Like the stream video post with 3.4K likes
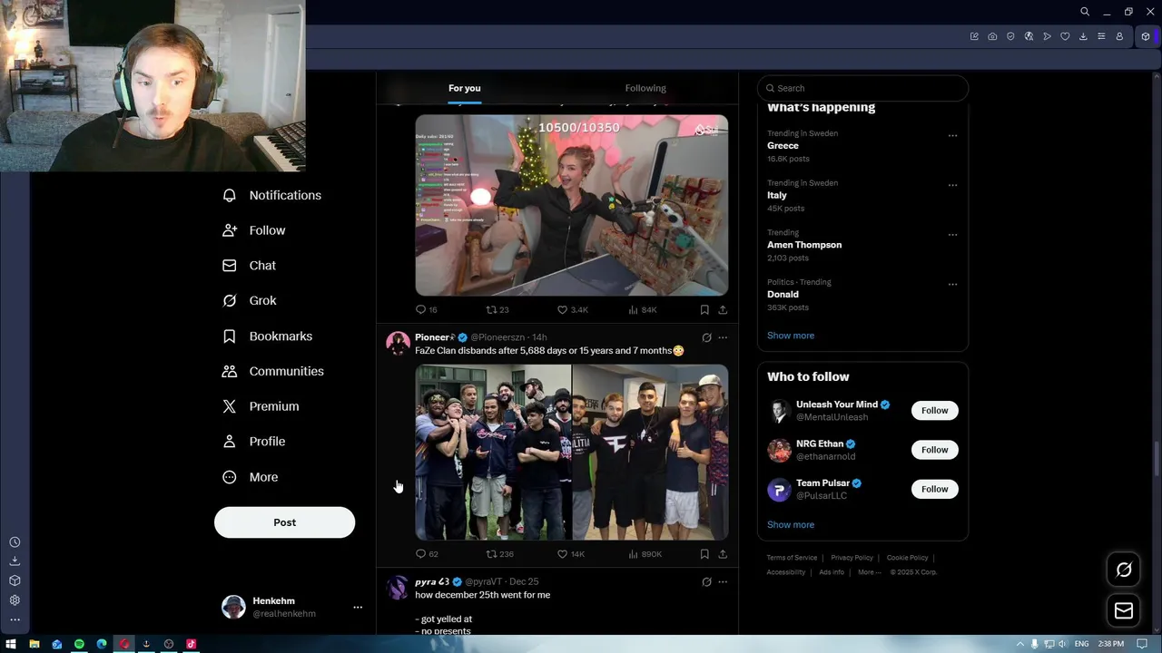This screenshot has height=653, width=1162. (563, 310)
